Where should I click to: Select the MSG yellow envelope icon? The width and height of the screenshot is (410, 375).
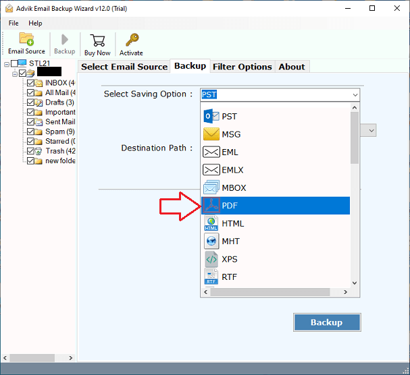point(211,134)
